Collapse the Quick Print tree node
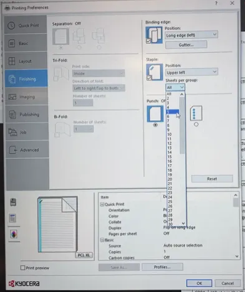 coord(102,204)
